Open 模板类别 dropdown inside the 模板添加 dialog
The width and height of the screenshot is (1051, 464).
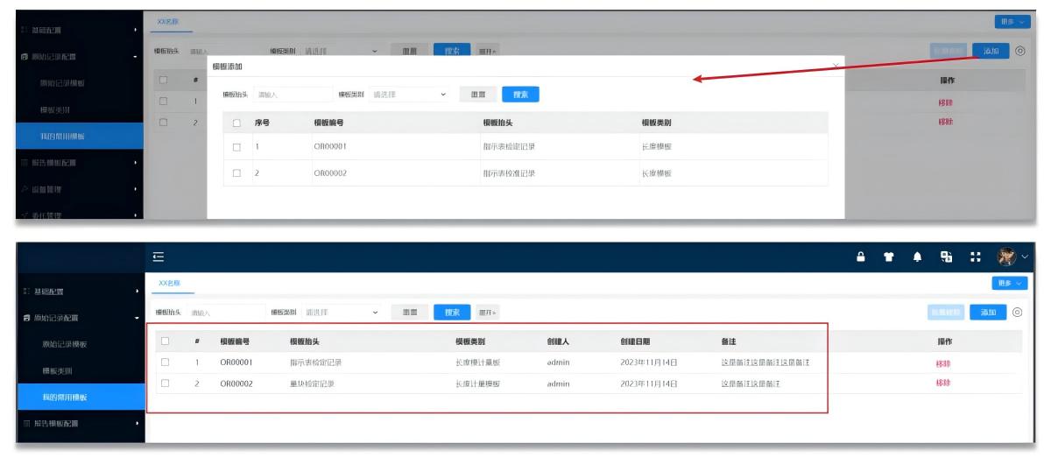pyautogui.click(x=409, y=95)
